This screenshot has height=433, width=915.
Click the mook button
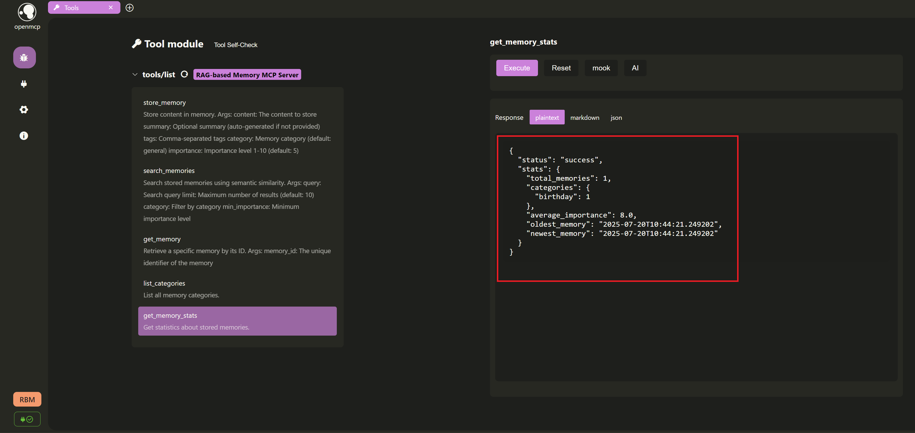coord(601,68)
